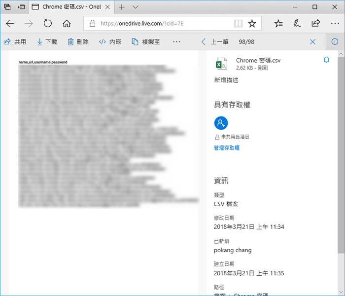Image resolution: width=345 pixels, height=296 pixels.
Task: Click the add notes pen icon
Action: (297, 23)
